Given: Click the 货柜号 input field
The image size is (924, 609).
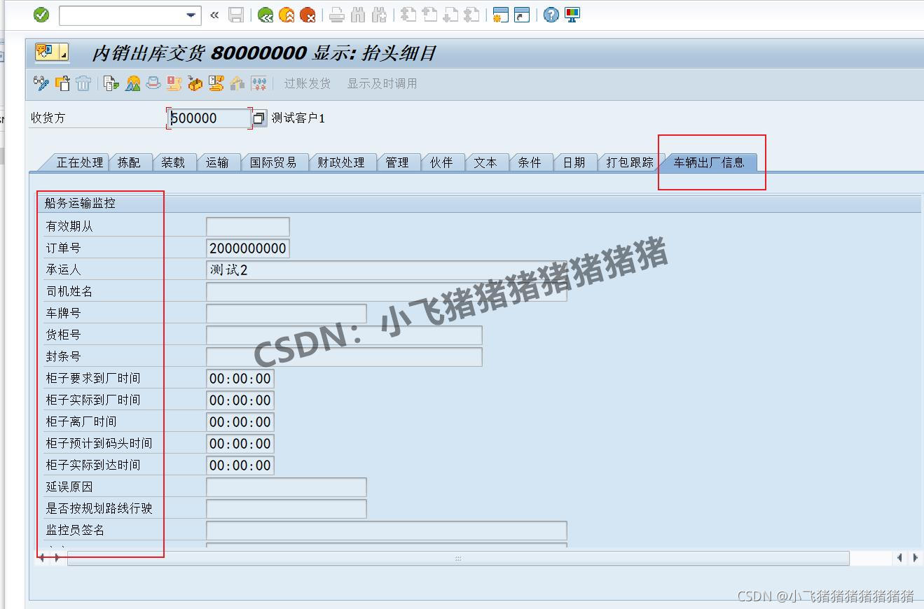Looking at the screenshot, I should click(344, 335).
